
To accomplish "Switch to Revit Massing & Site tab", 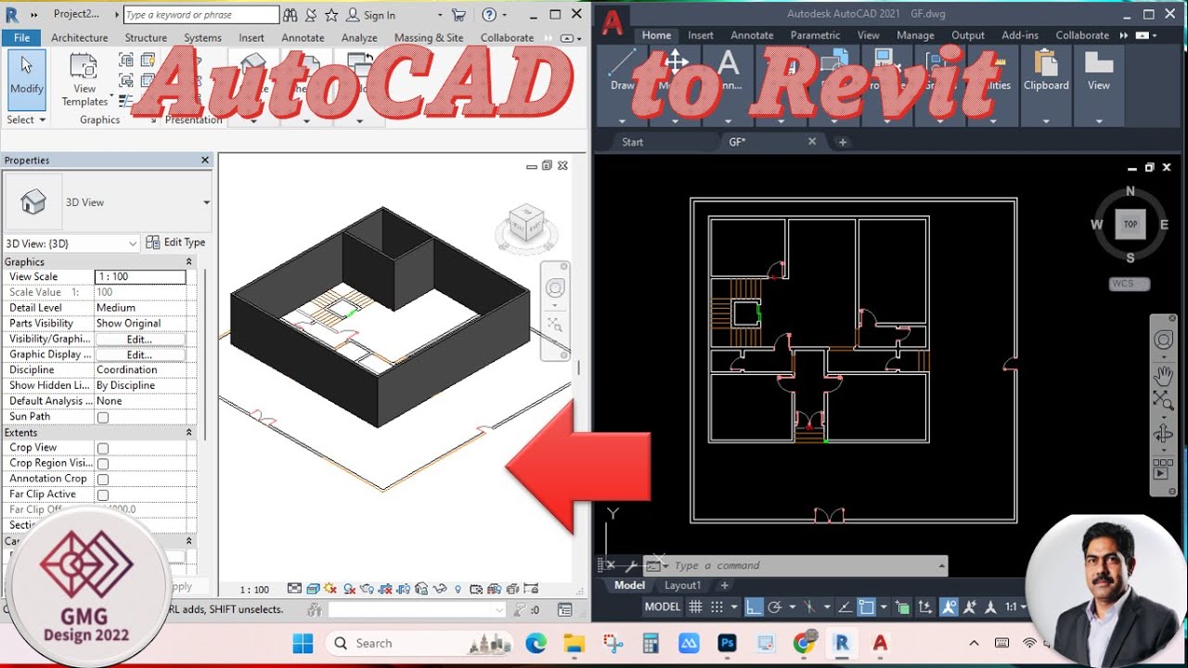I will point(429,38).
